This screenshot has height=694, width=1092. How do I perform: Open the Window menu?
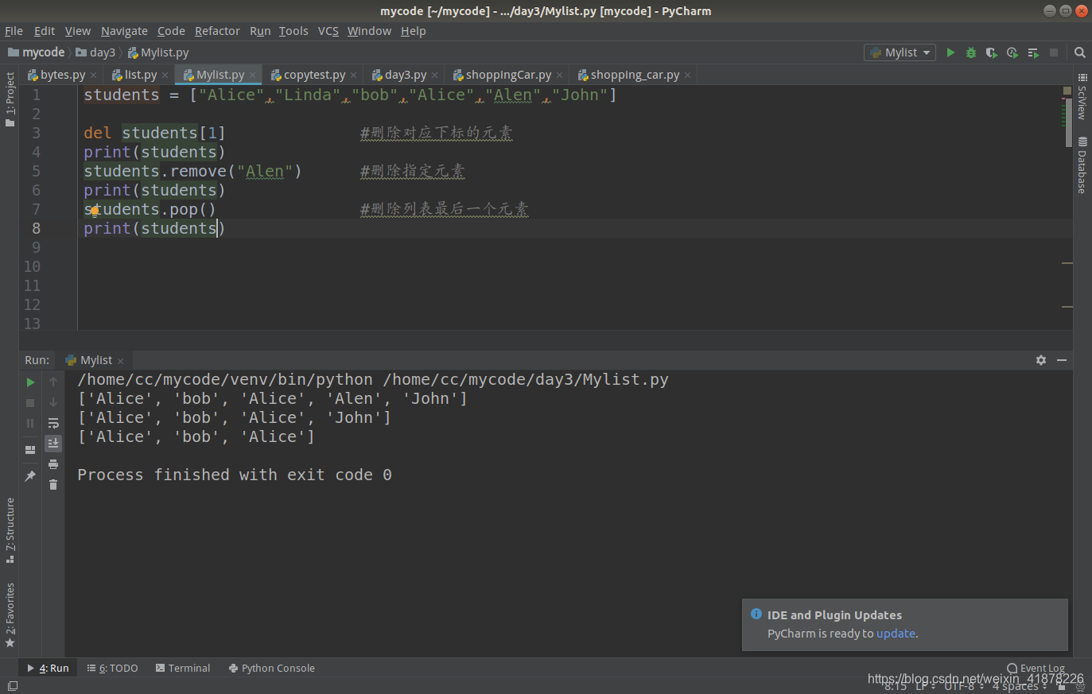(369, 31)
